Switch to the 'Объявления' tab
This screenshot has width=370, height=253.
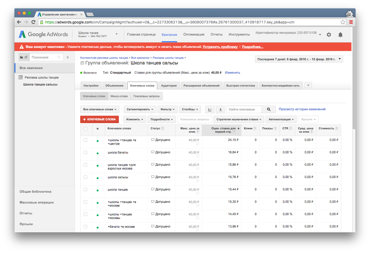(x=114, y=86)
